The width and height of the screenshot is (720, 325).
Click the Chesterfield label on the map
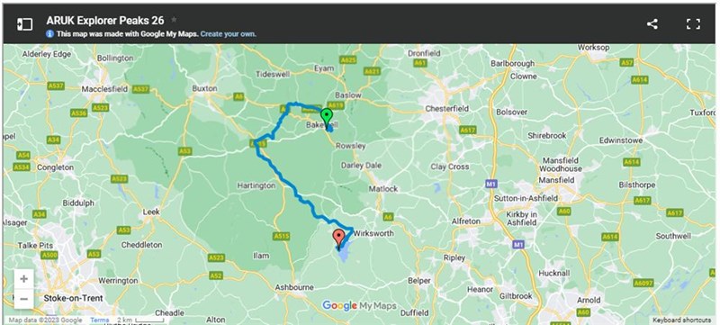[446, 109]
